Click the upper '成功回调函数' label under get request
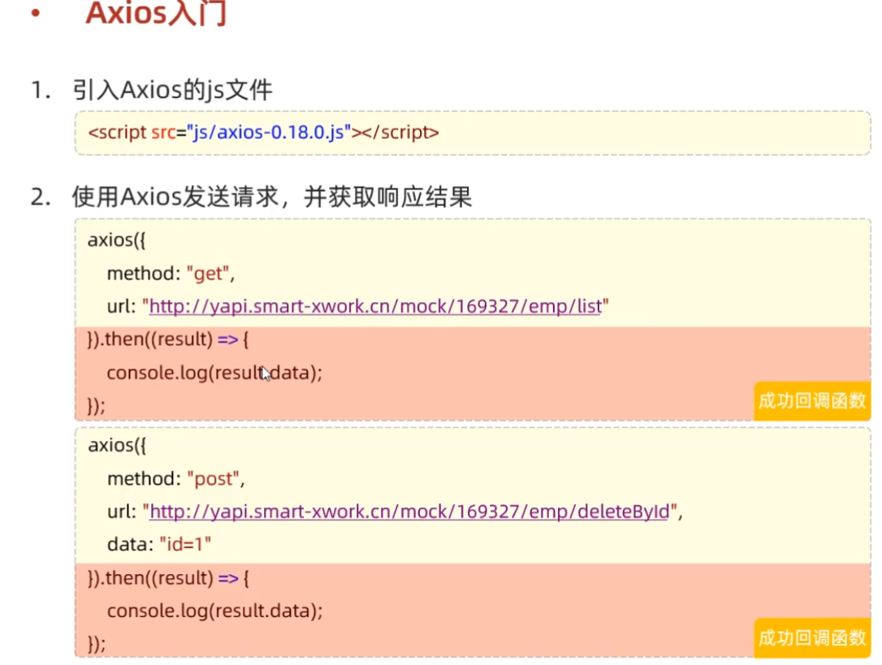 click(811, 401)
